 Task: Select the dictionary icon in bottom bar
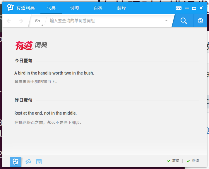pyautogui.click(x=16, y=162)
